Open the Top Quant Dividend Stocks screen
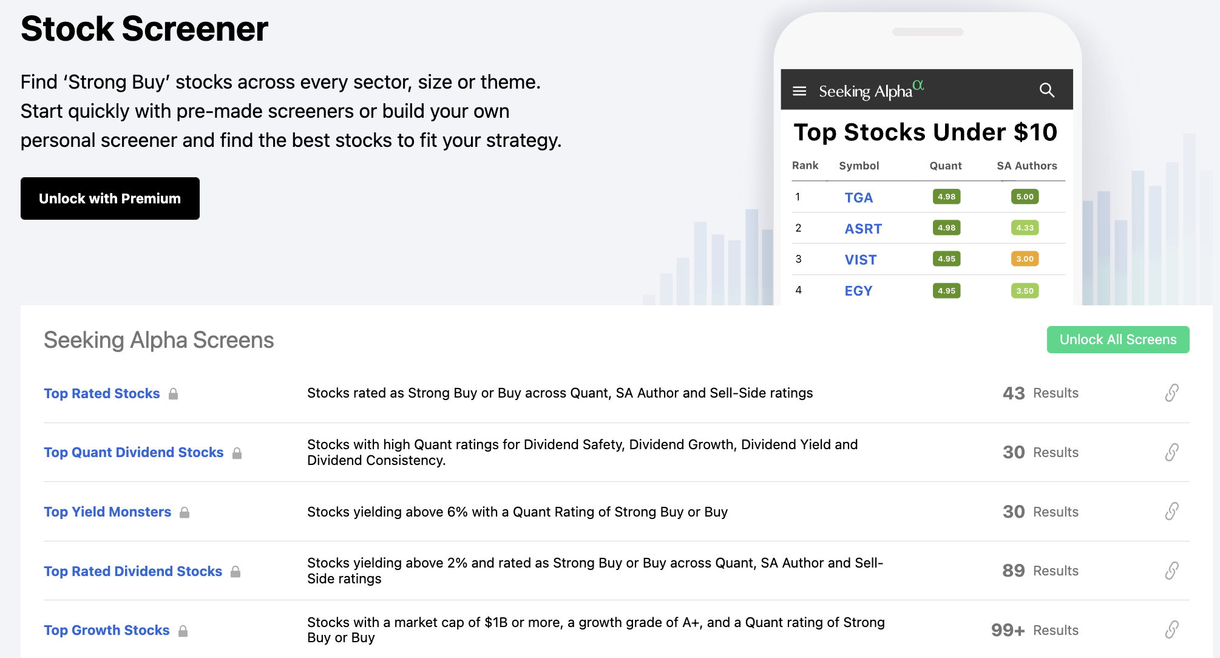Screen dimensions: 1220x658 tap(134, 452)
